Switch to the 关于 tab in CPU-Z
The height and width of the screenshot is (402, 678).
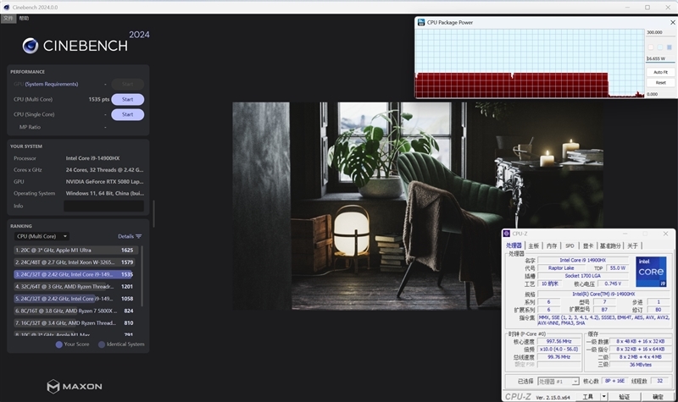(x=632, y=245)
